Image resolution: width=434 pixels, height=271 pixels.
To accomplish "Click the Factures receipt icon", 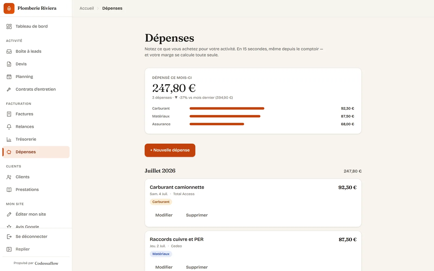I will (x=9, y=114).
